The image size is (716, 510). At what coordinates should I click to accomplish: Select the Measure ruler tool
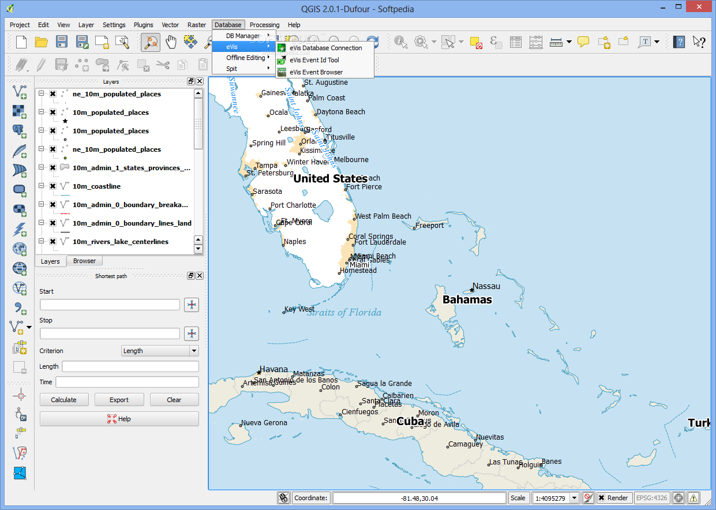(556, 42)
